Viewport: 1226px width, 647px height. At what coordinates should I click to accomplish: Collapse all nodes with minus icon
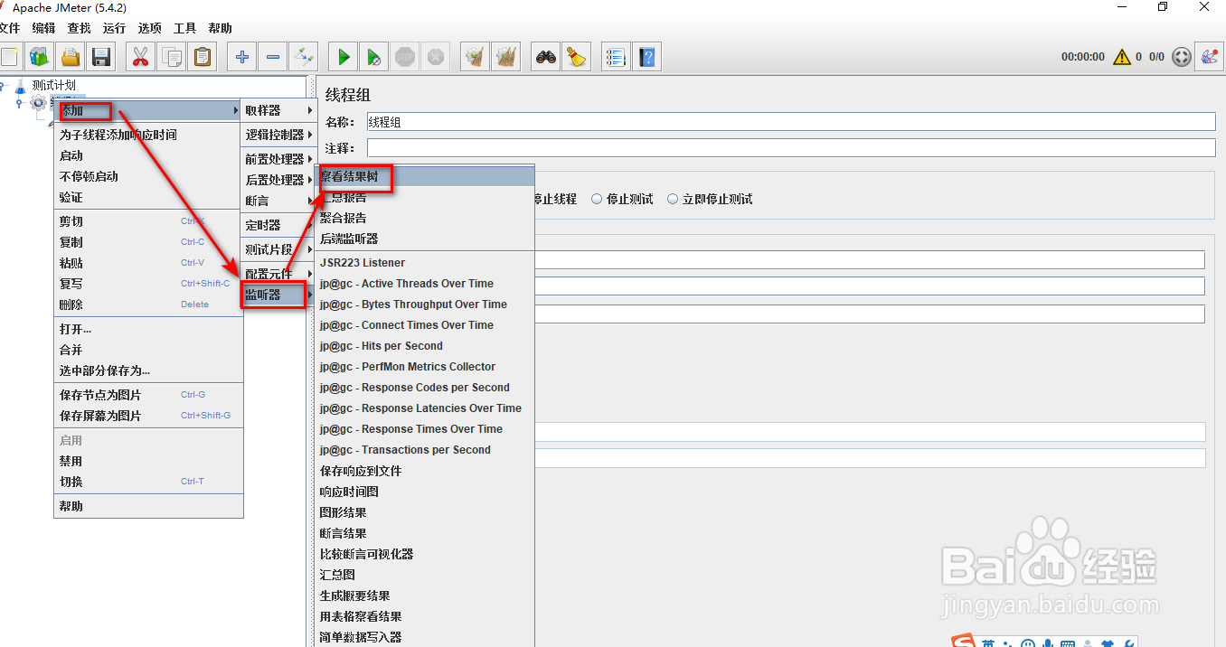(272, 57)
